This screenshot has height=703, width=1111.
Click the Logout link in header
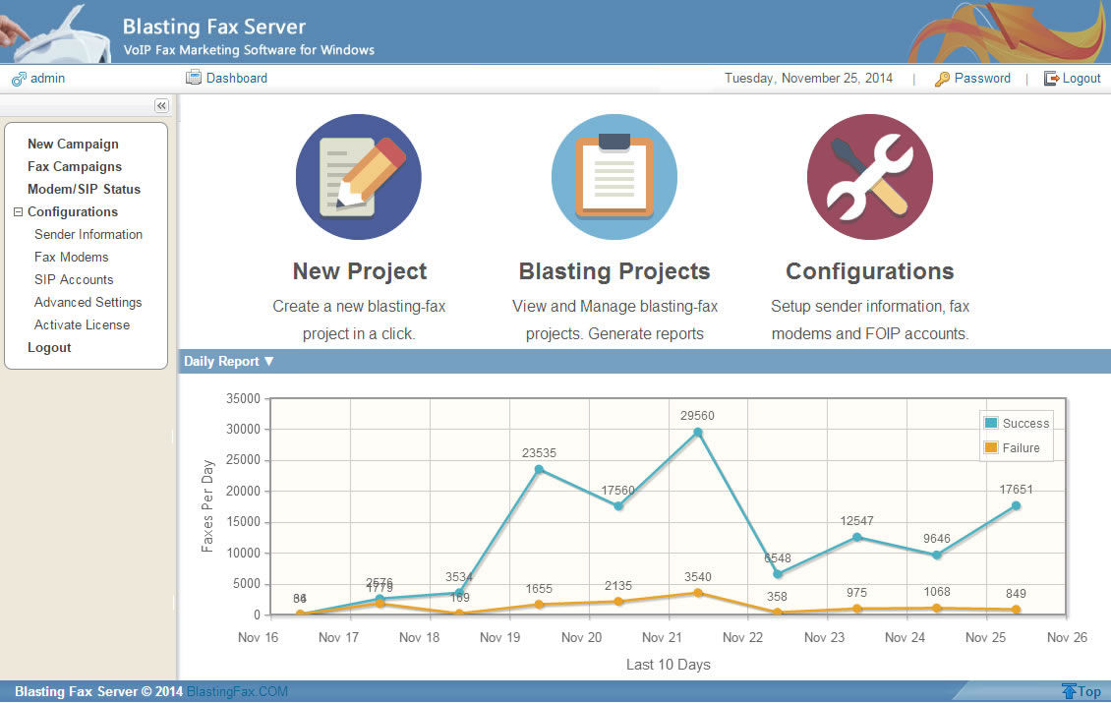coord(1082,78)
